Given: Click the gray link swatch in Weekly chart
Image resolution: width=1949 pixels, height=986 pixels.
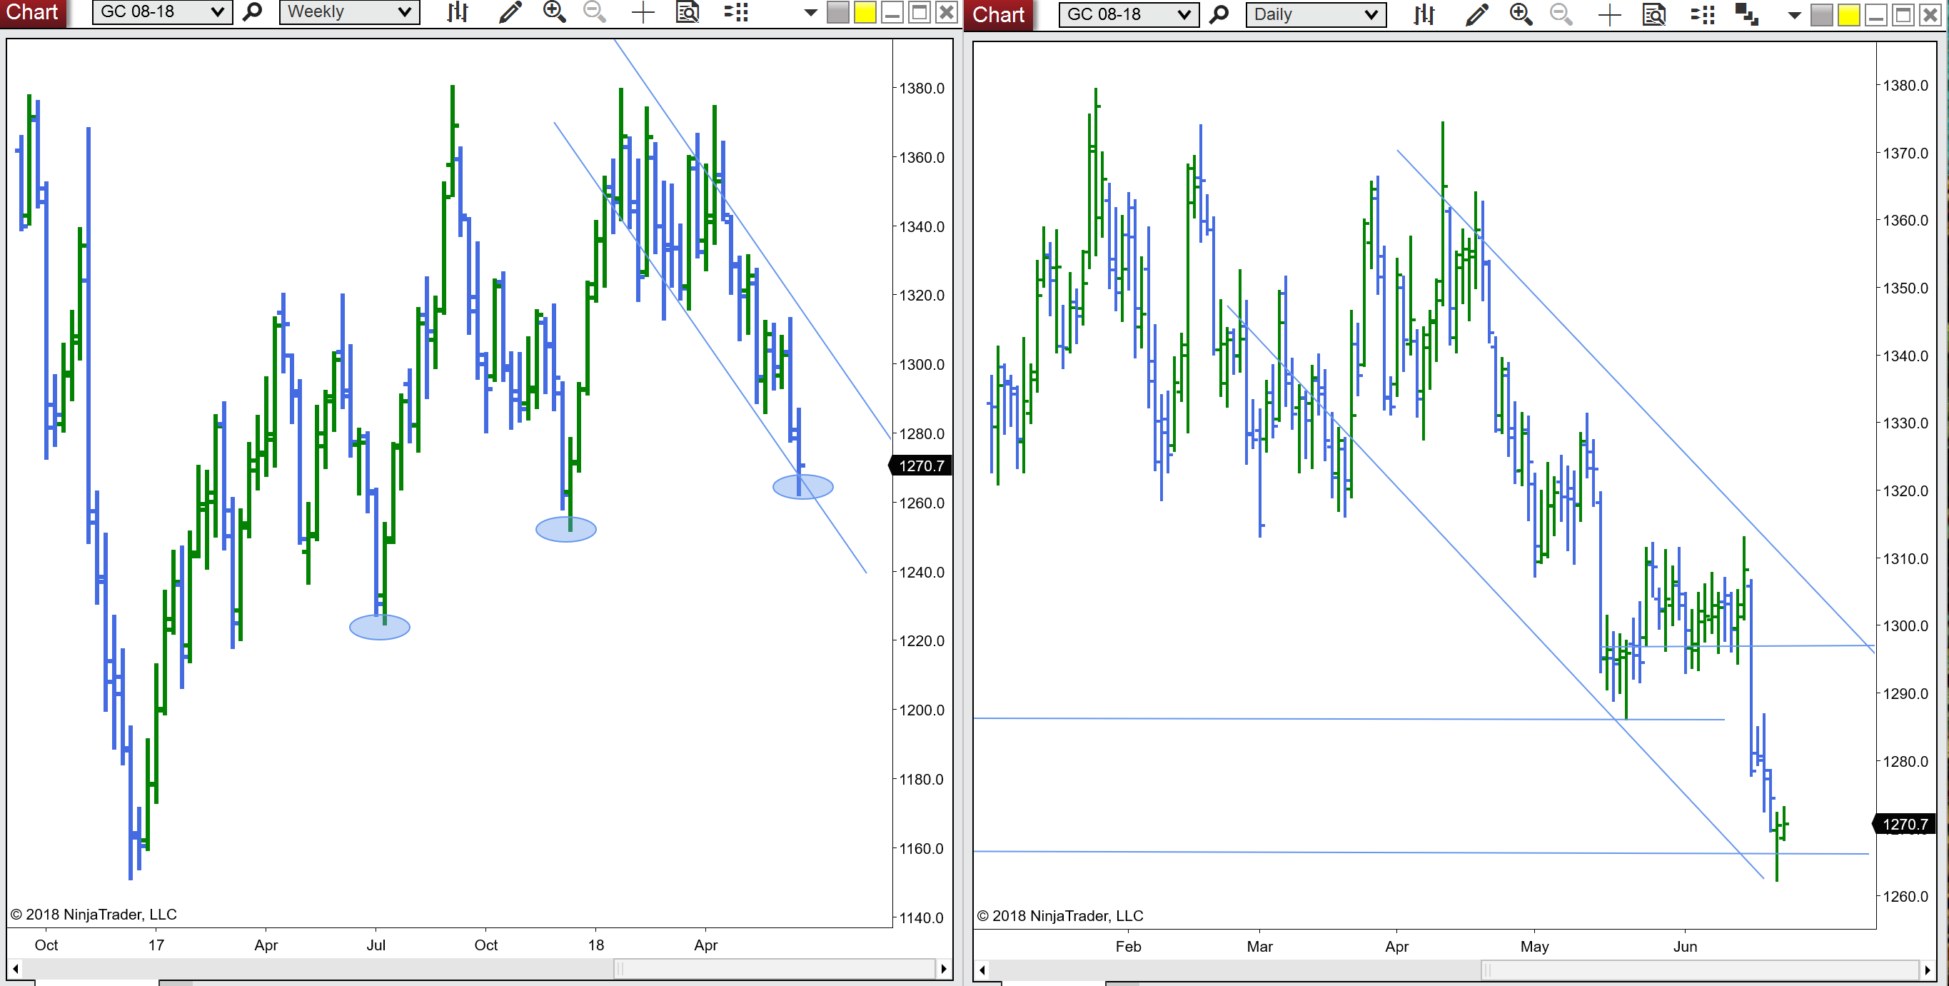Looking at the screenshot, I should [837, 13].
